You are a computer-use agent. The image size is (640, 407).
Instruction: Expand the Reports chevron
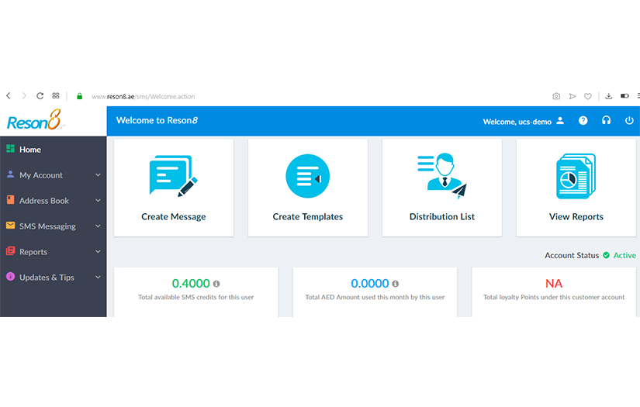click(x=98, y=252)
